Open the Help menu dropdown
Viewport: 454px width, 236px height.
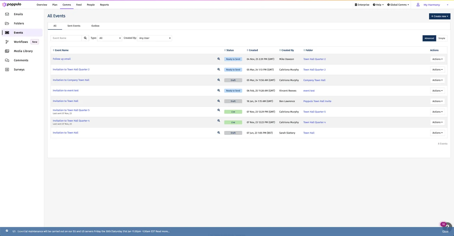coord(378,5)
